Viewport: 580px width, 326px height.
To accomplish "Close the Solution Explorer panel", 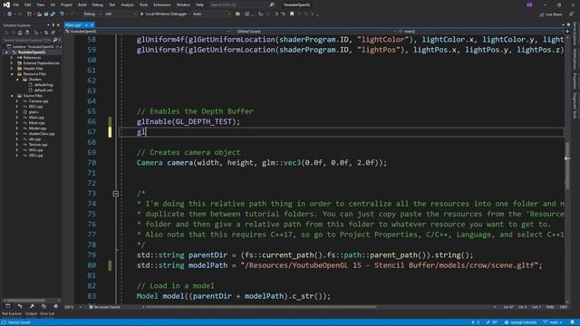I will click(58, 25).
